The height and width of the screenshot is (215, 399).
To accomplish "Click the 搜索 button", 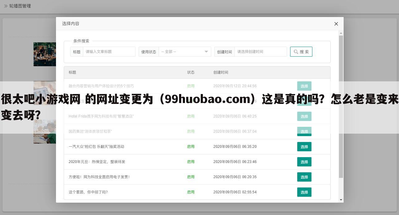I will click(x=301, y=52).
